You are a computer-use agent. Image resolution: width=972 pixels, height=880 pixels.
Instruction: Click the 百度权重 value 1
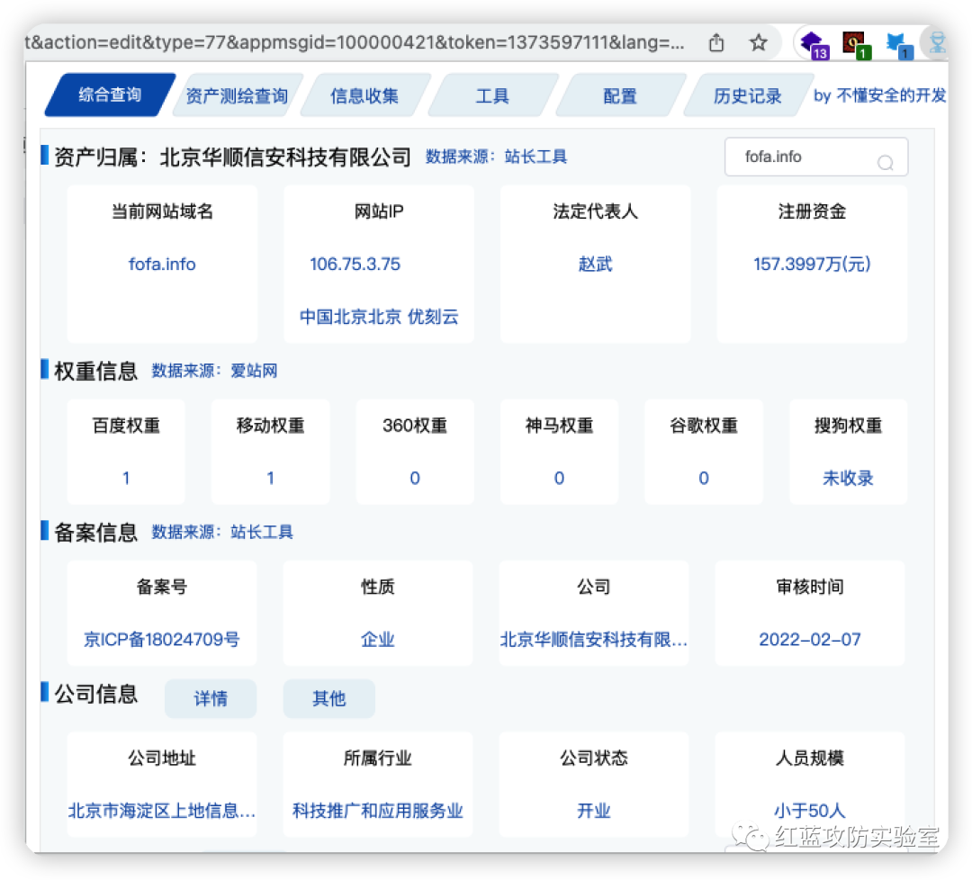coord(126,478)
